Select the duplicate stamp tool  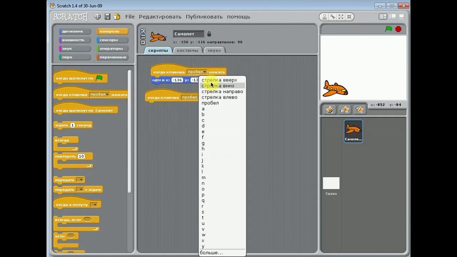pyautogui.click(x=325, y=17)
